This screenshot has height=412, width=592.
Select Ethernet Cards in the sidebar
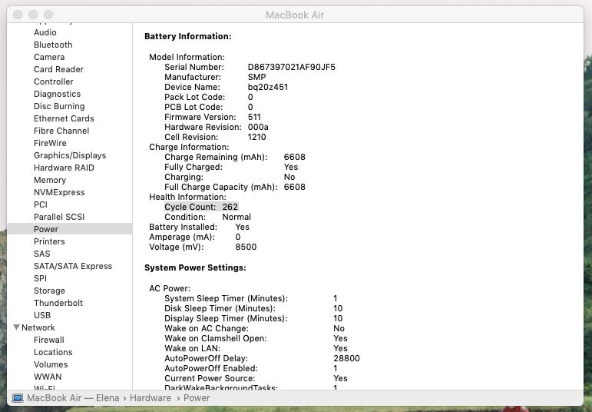pyautogui.click(x=64, y=118)
